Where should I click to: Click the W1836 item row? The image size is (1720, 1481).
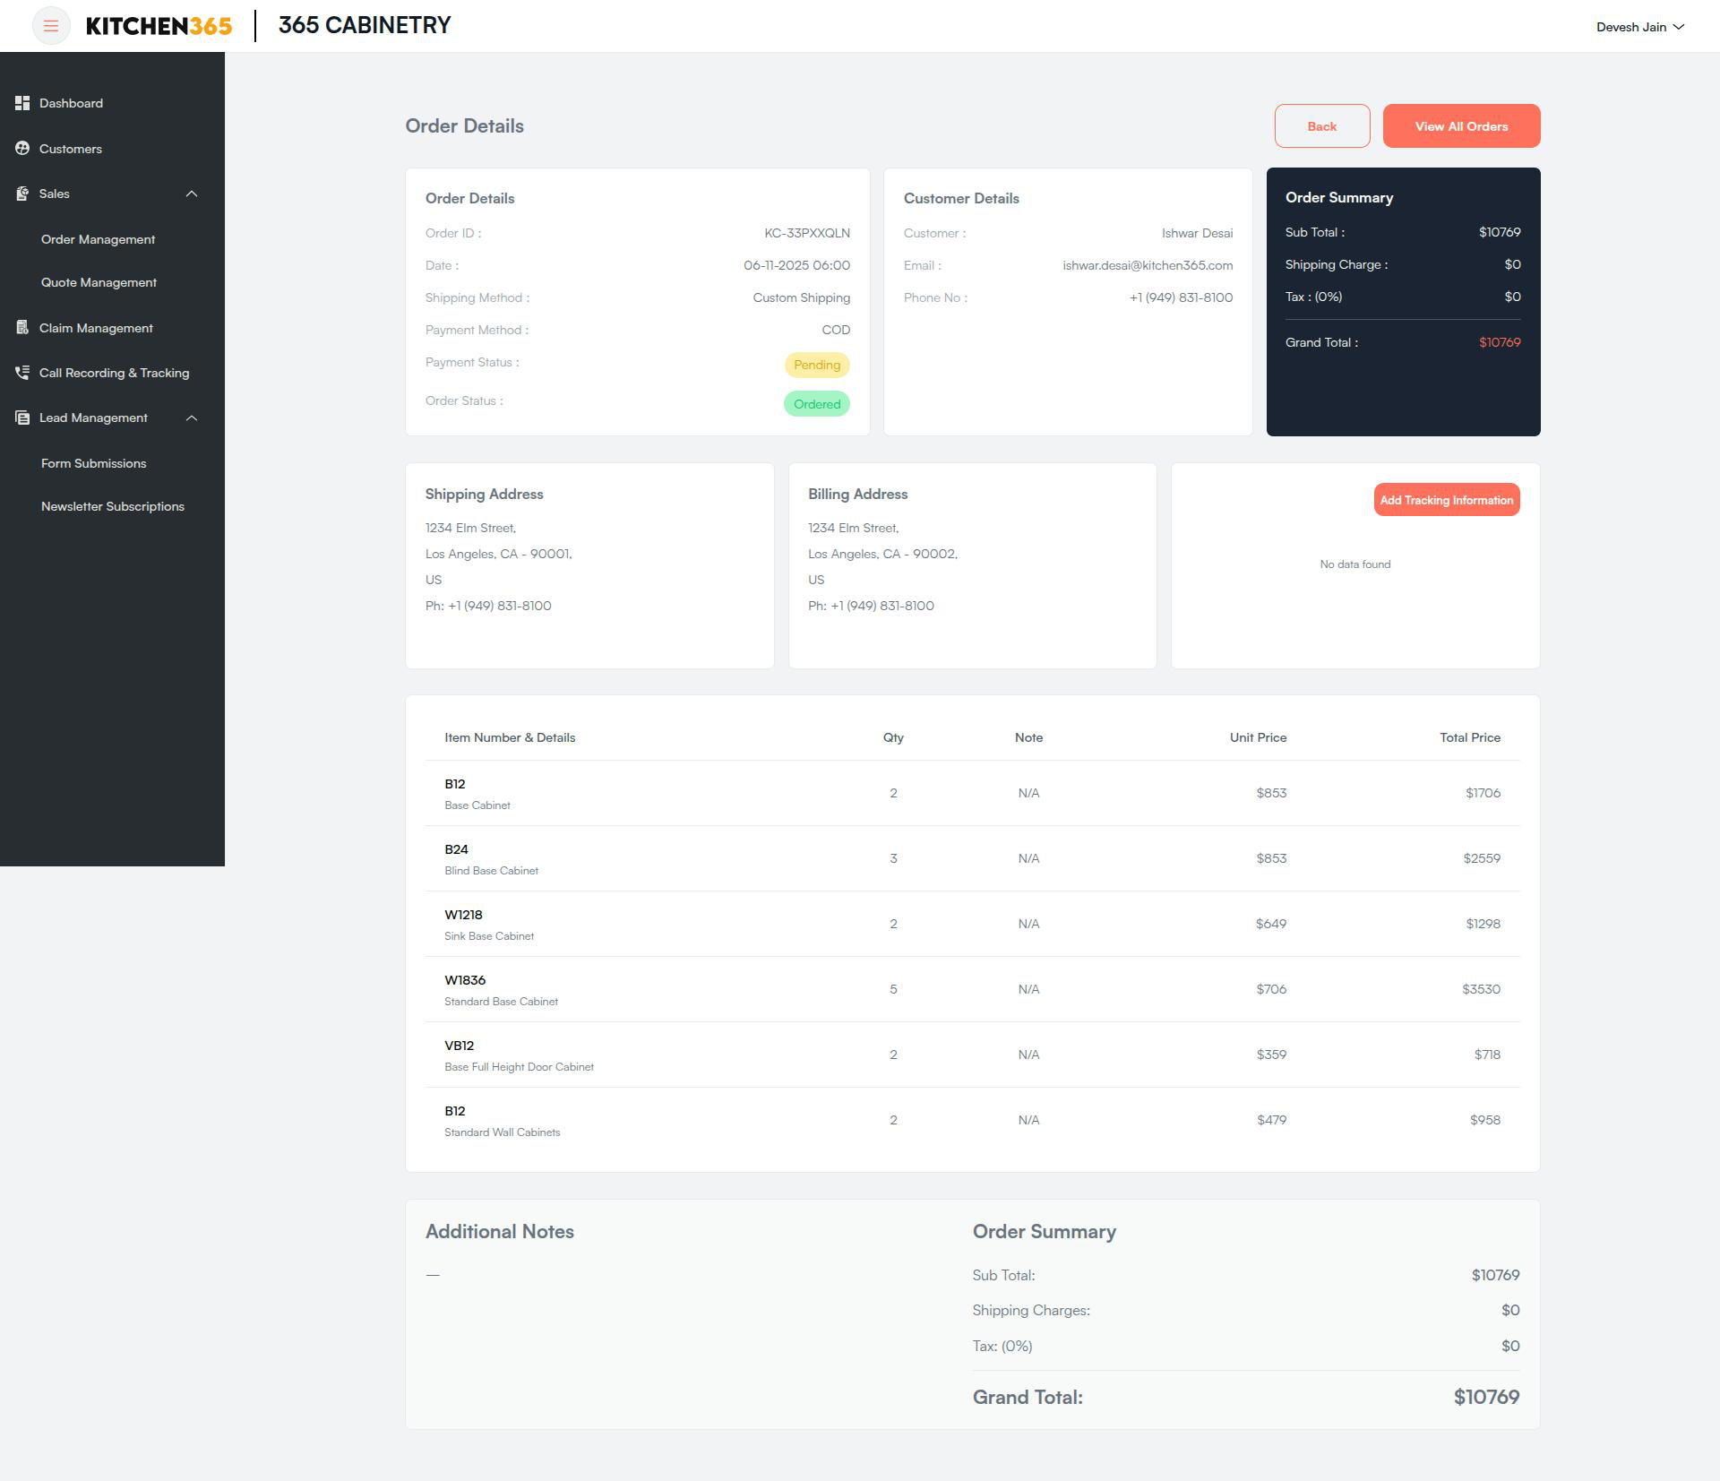coord(972,989)
